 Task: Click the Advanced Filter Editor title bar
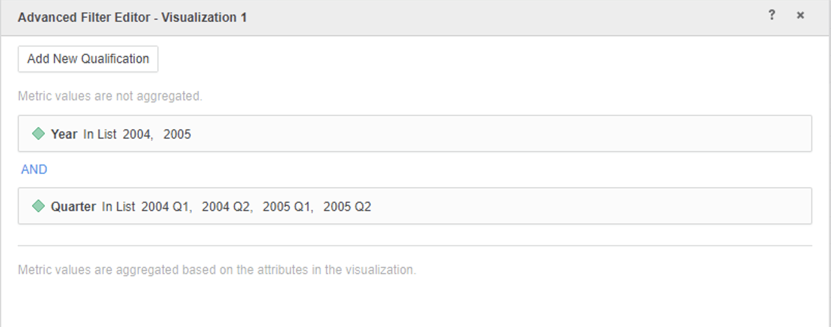(132, 16)
